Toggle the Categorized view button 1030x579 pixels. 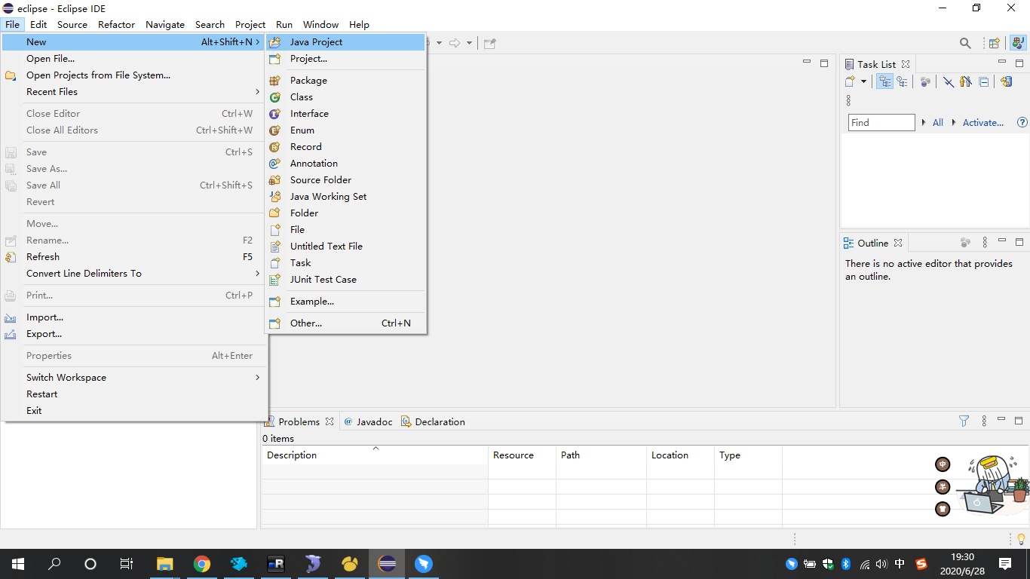(x=885, y=81)
